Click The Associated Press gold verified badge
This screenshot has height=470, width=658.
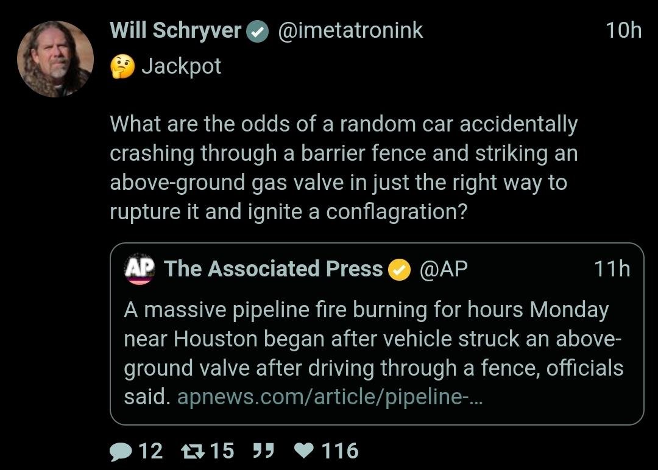400,270
